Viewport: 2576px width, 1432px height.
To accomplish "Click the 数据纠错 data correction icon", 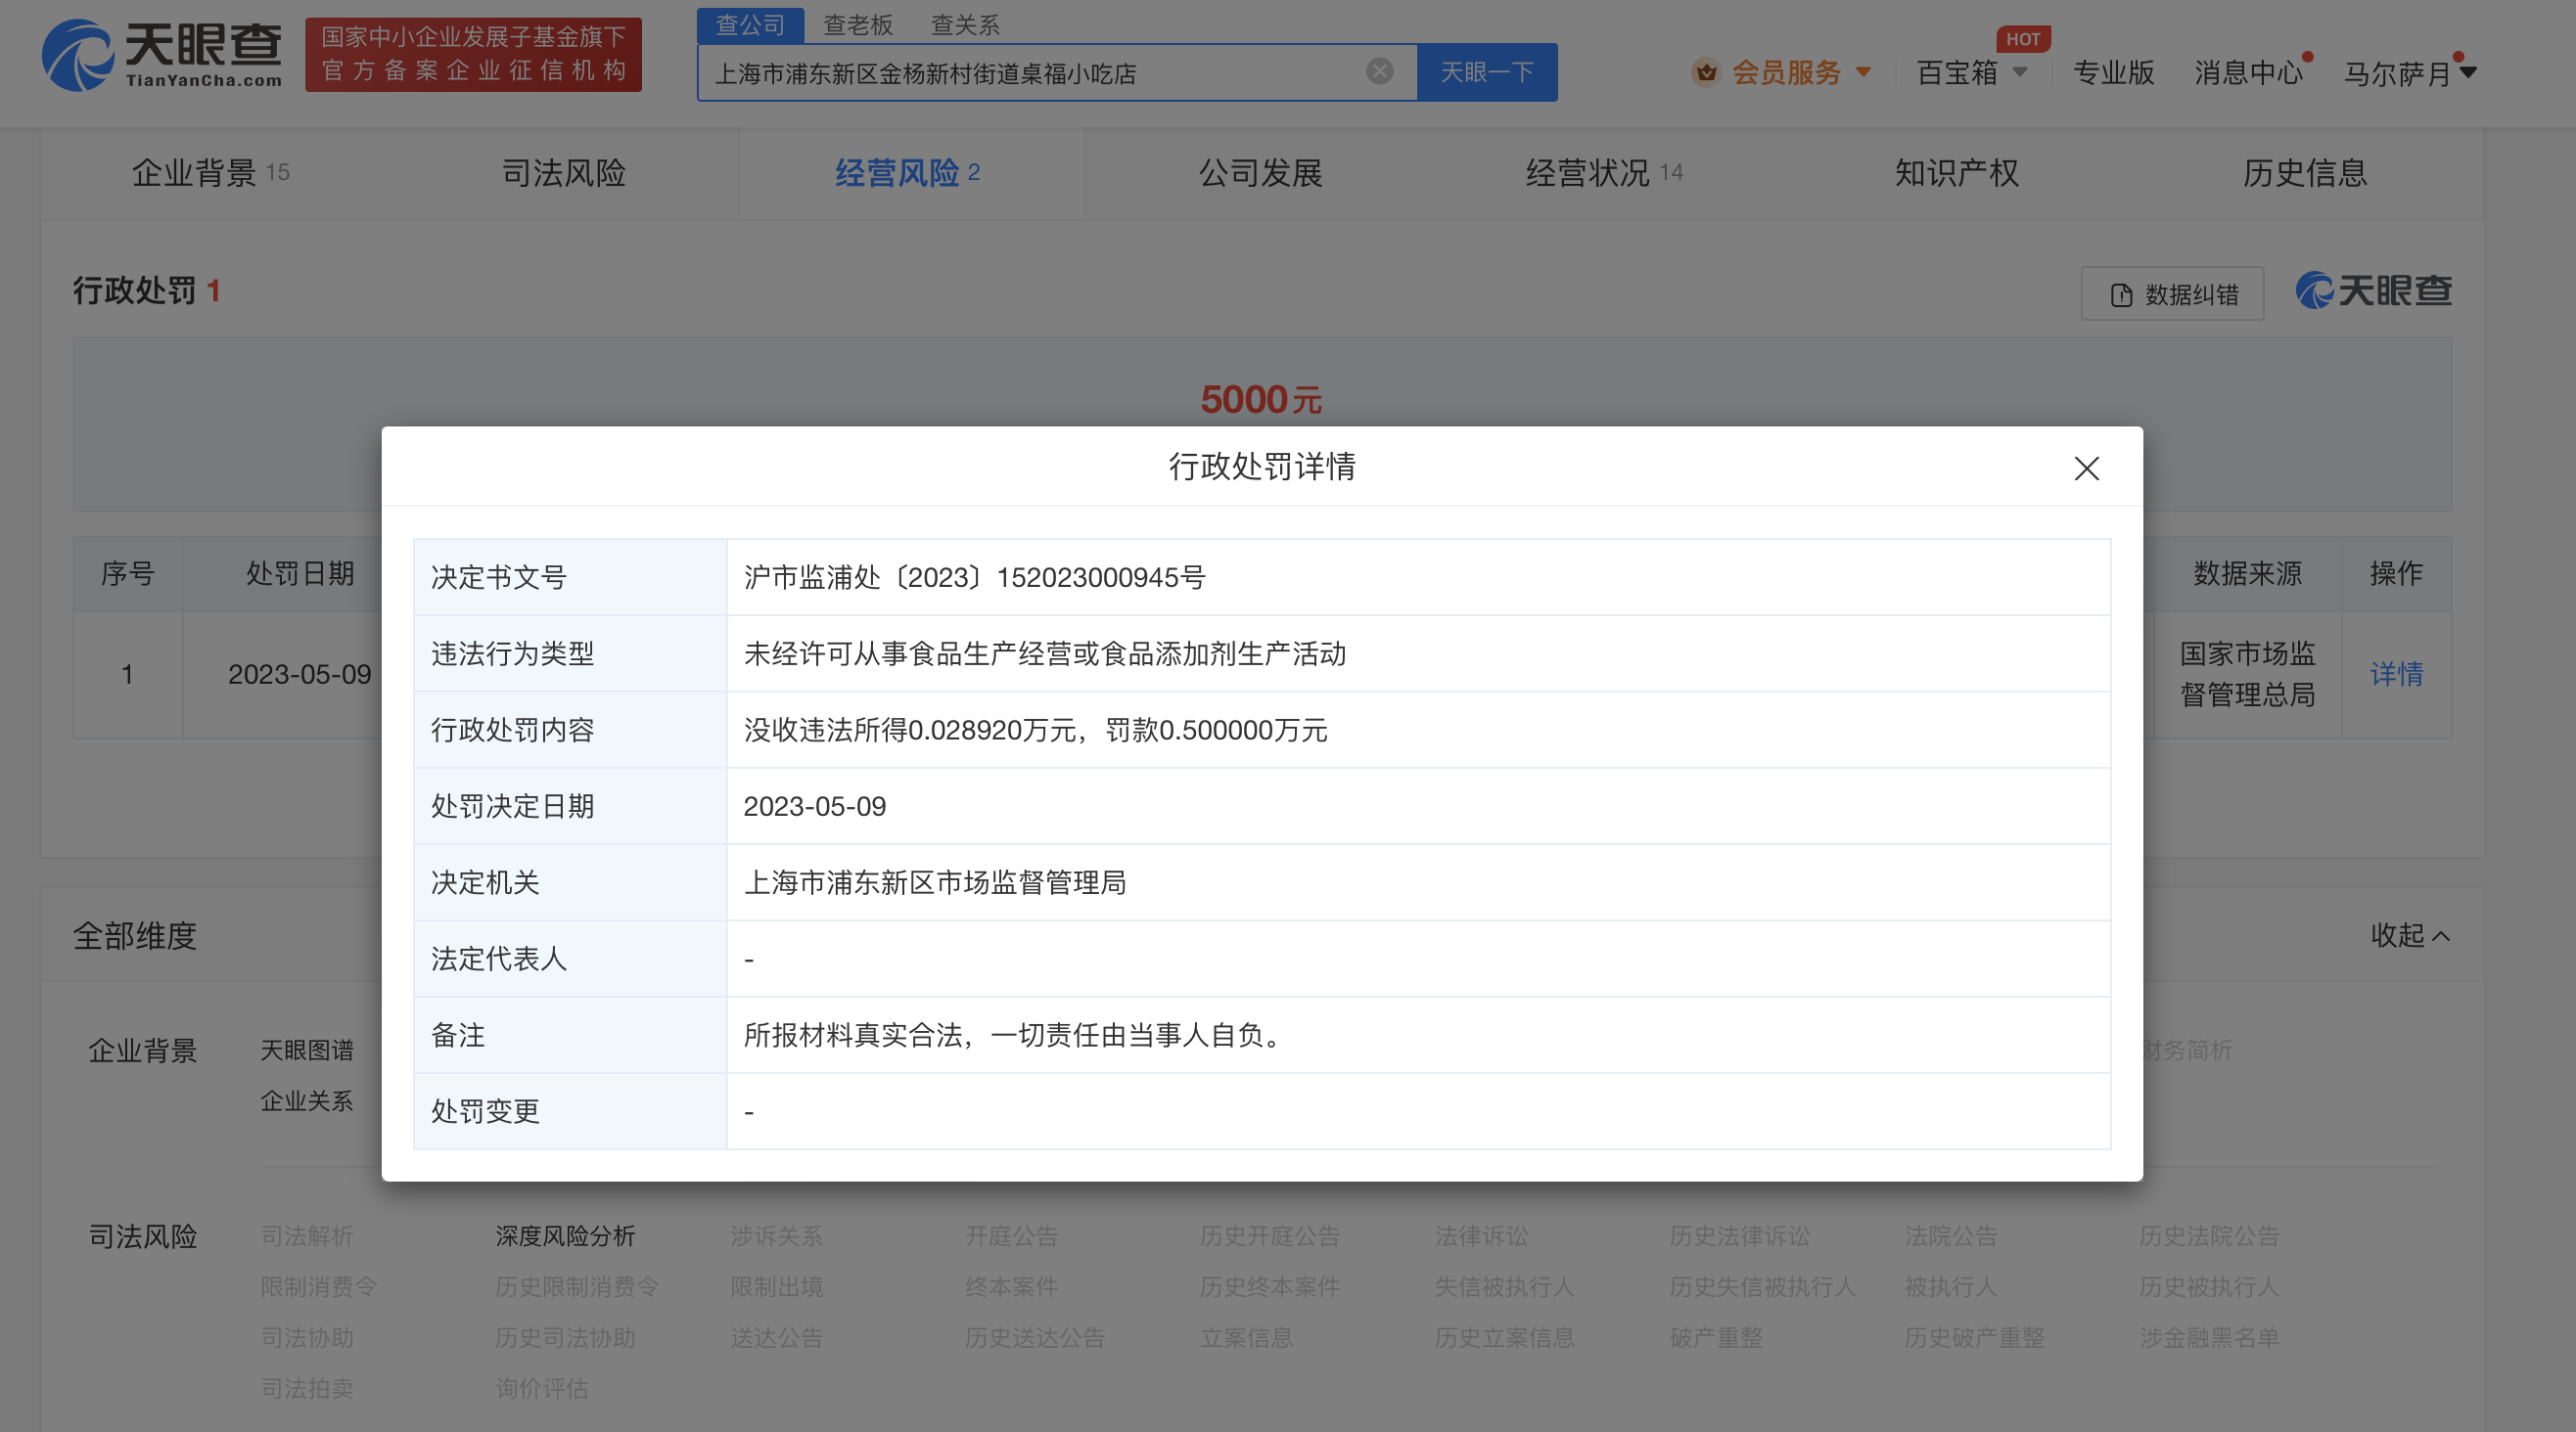I will (x=2121, y=293).
